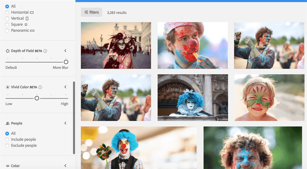Collapse the Vivid Color section chevron
Image resolution: width=307 pixels, height=169 pixels.
65,87
